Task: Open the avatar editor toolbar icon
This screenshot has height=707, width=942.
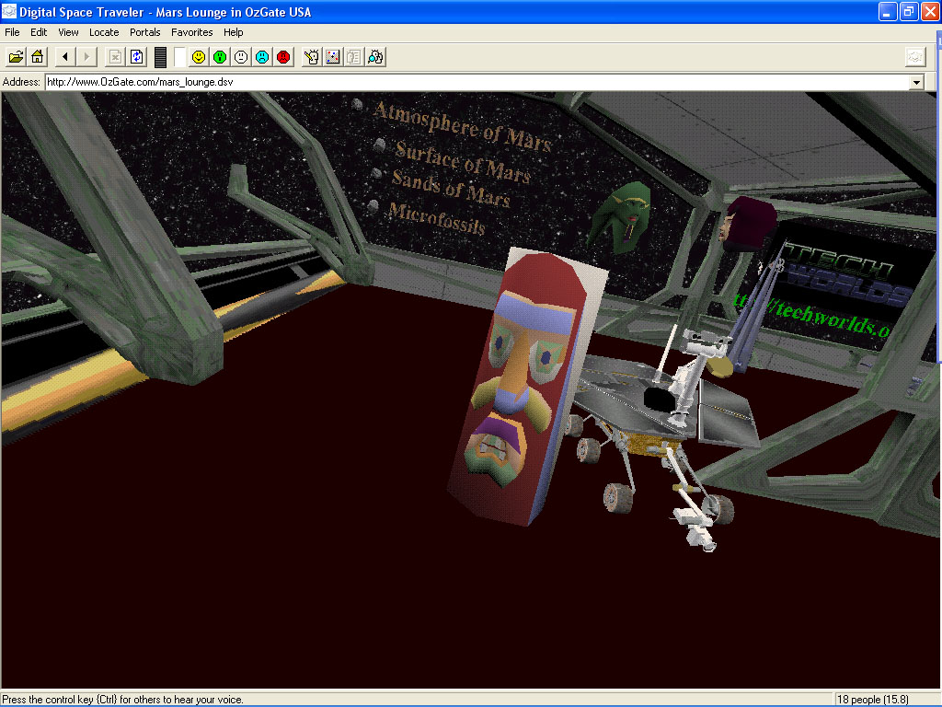Action: [312, 57]
